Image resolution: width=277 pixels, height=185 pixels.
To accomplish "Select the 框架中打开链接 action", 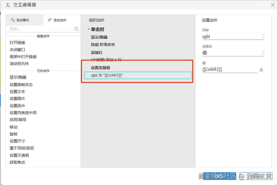I will (23, 57).
